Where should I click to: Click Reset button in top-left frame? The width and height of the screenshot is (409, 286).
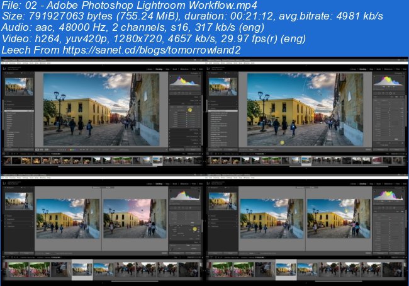tap(193, 150)
